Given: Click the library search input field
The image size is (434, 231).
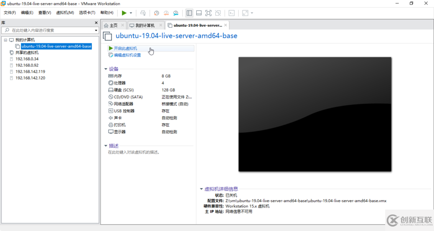Looking at the screenshot, I should point(50,30).
